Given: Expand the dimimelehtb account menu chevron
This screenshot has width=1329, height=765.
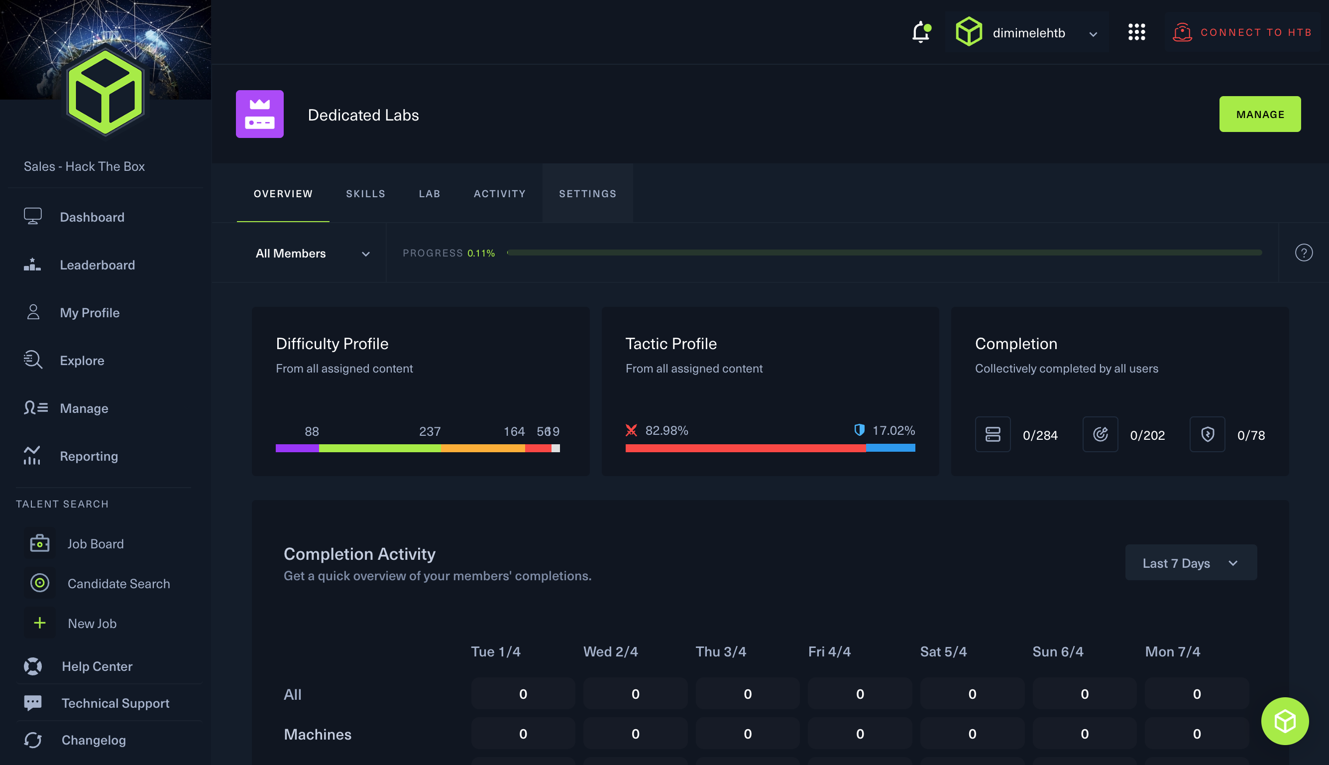Looking at the screenshot, I should [x=1093, y=34].
